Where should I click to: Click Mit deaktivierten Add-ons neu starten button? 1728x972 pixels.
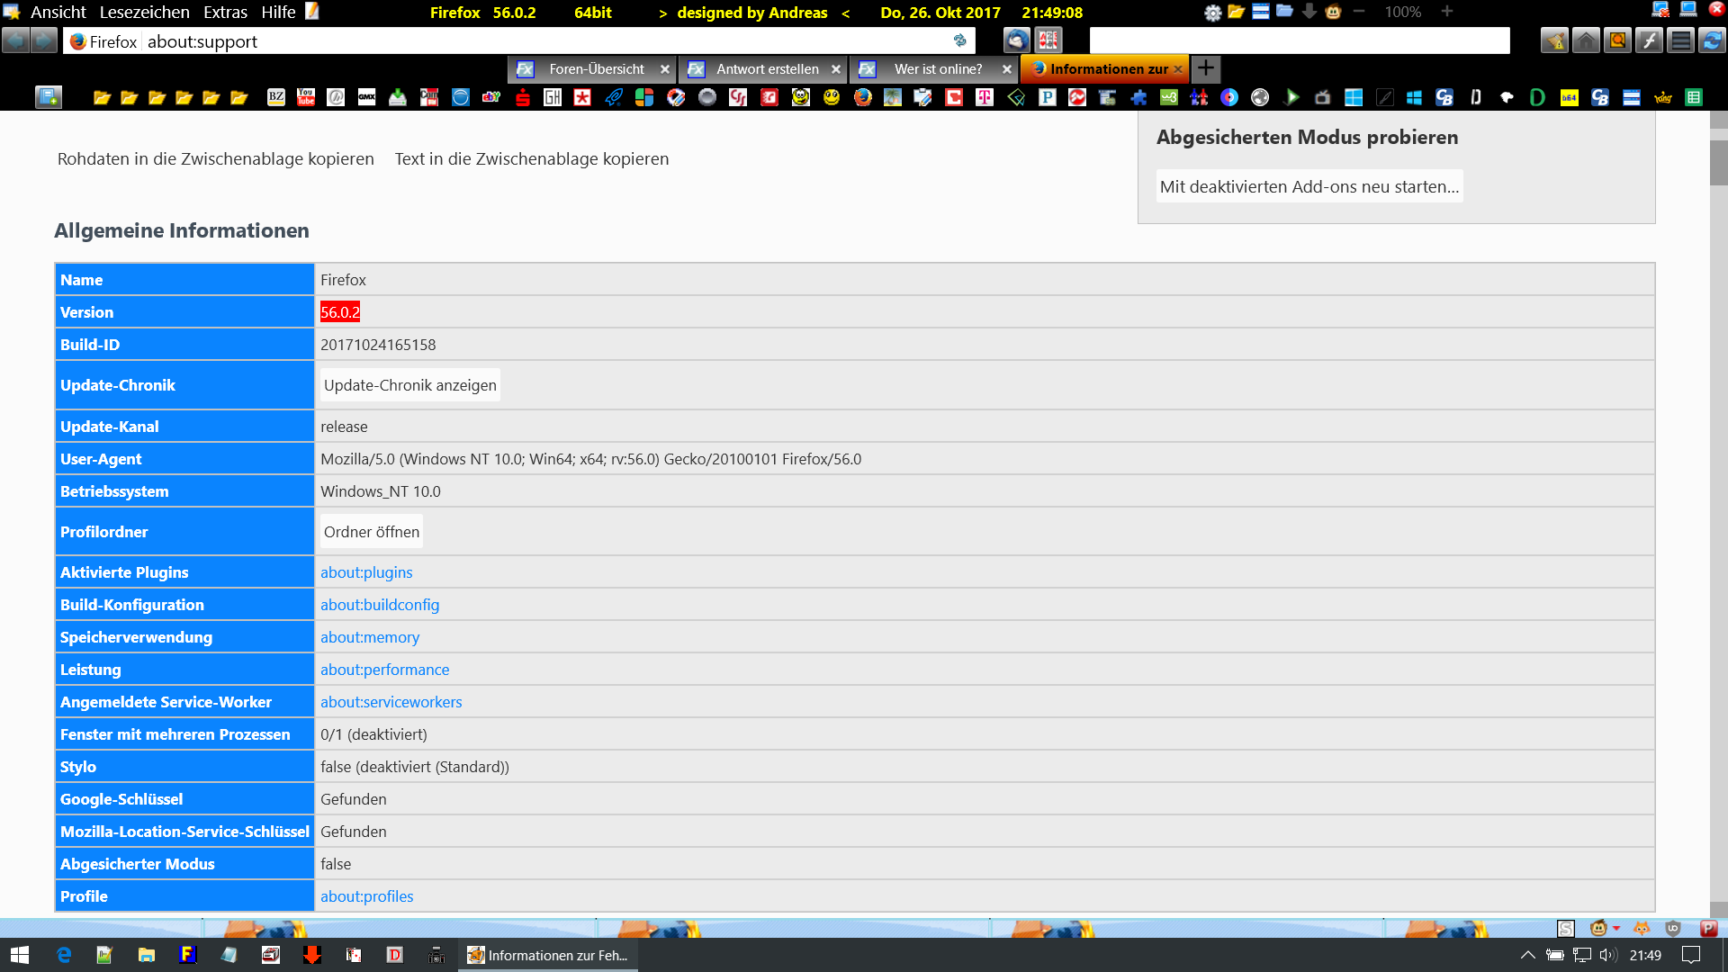point(1309,186)
